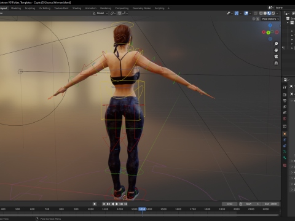Toggle X-ray mode
The width and height of the screenshot is (295, 221).
(x=256, y=13)
